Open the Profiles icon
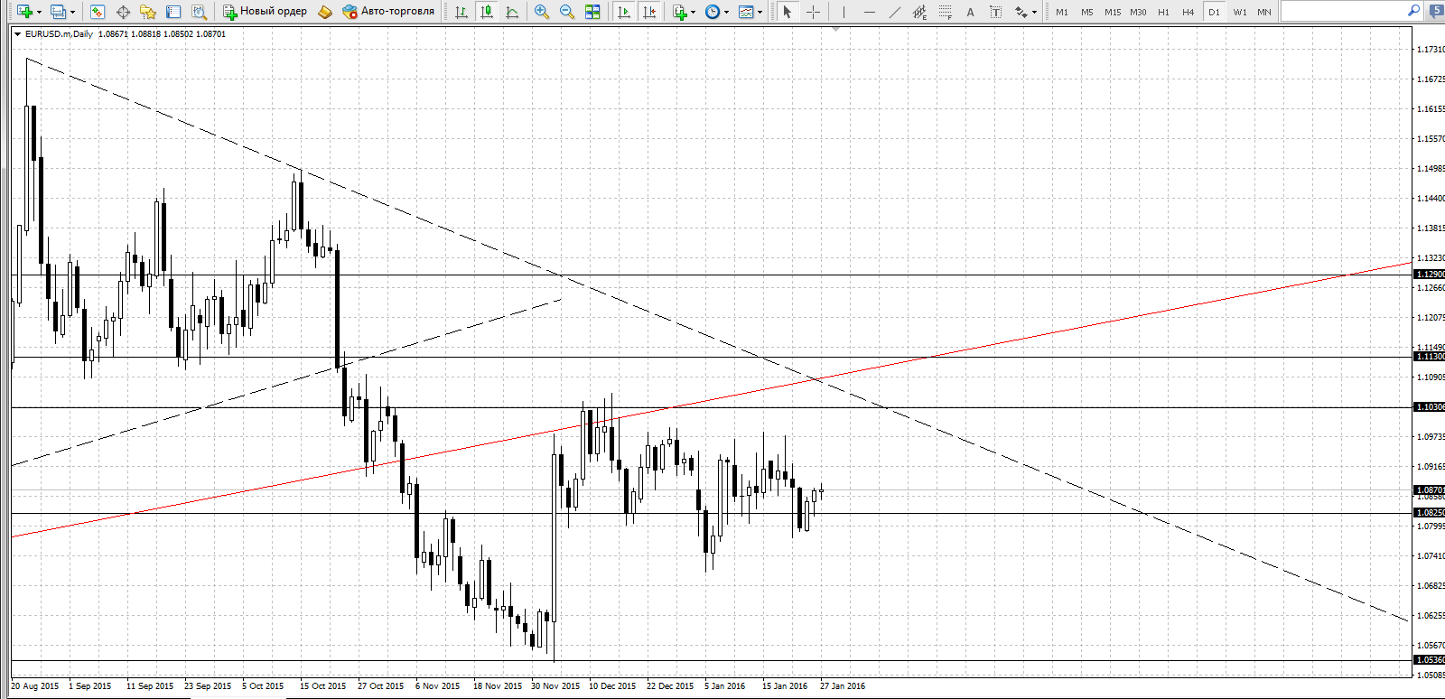This screenshot has height=699, width=1445. [58, 12]
